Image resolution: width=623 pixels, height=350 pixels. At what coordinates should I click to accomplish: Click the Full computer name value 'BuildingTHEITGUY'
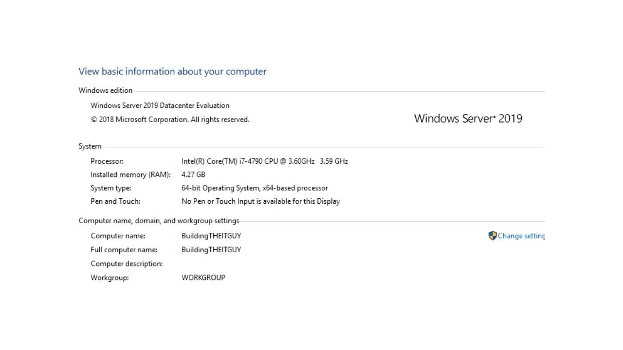coord(211,250)
